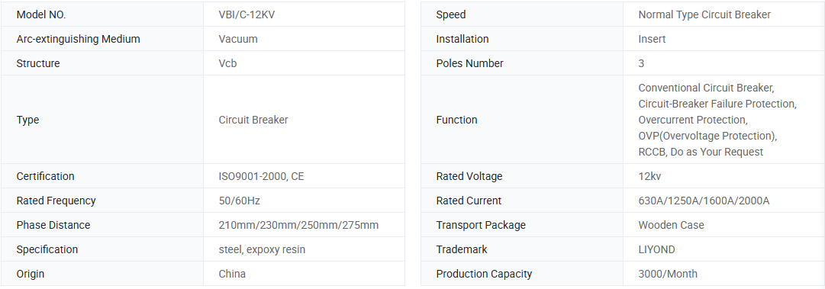Select the phase distance 210mm/230mm/250mm/275mm text

298,225
